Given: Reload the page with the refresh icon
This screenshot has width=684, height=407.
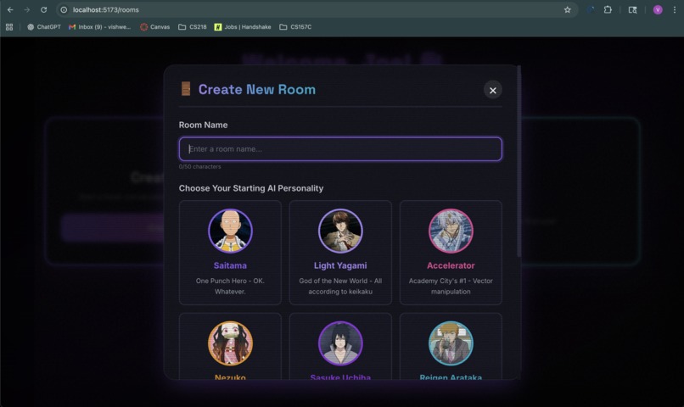Looking at the screenshot, I should tap(43, 9).
